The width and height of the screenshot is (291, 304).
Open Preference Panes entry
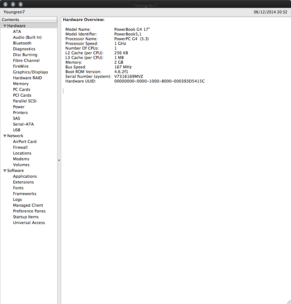29,211
